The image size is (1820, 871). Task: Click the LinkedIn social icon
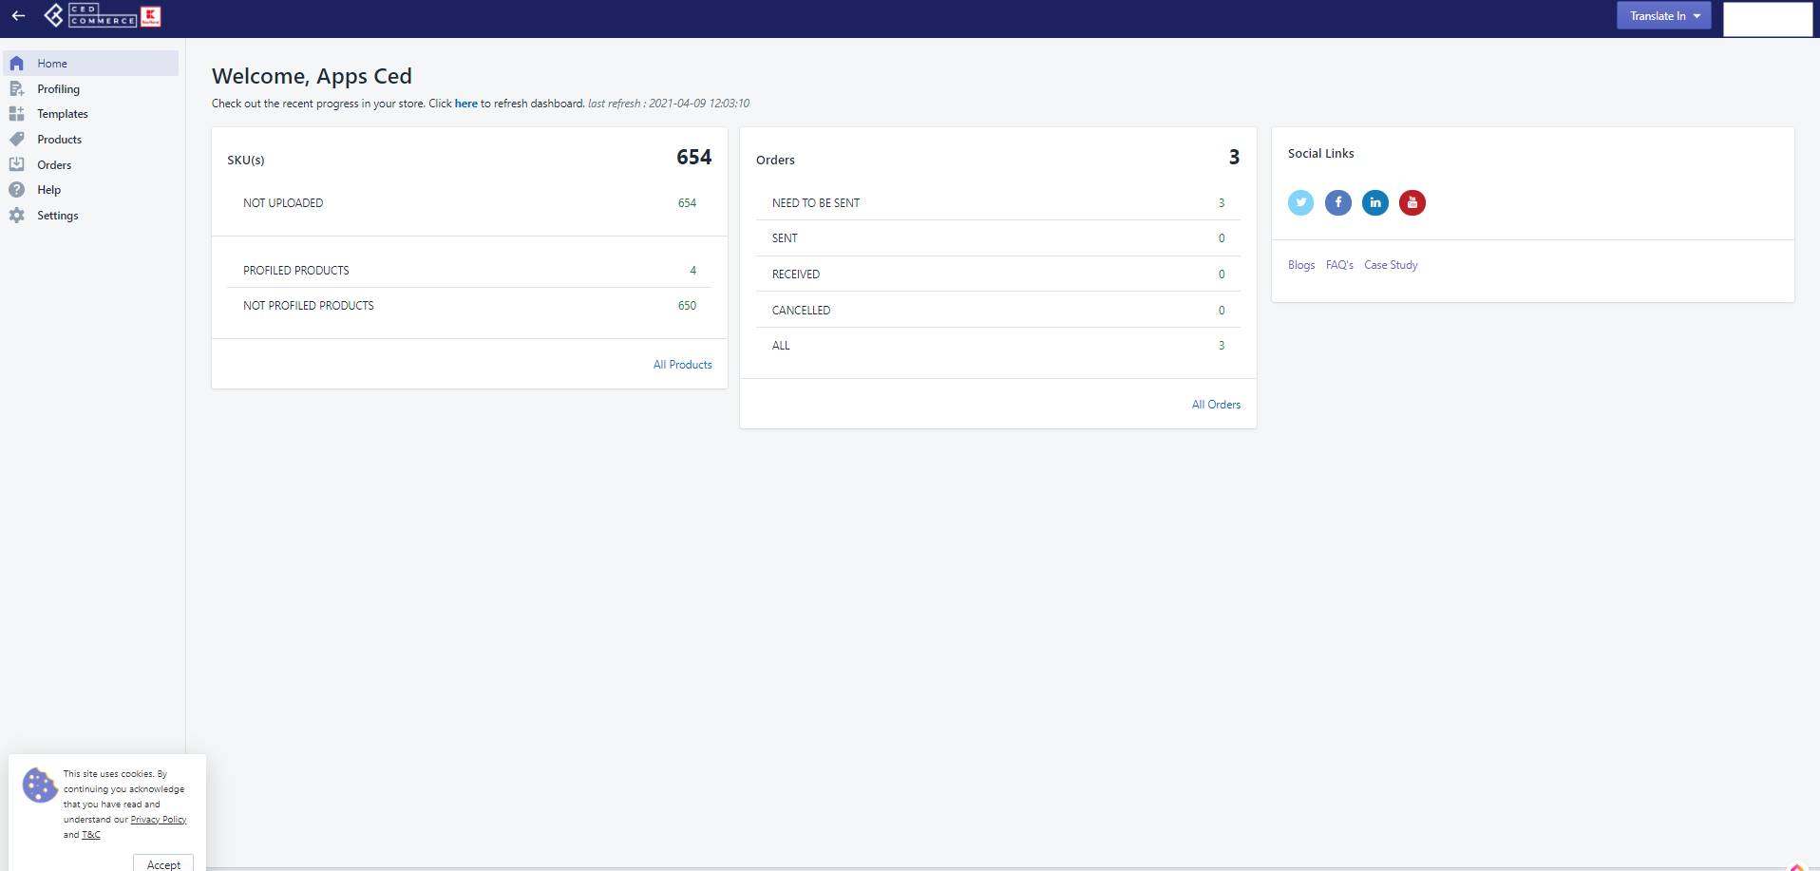tap(1374, 202)
